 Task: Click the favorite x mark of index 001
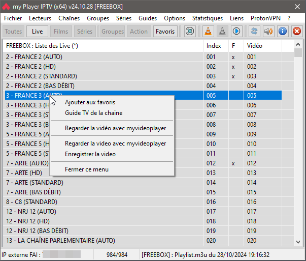click(x=233, y=57)
